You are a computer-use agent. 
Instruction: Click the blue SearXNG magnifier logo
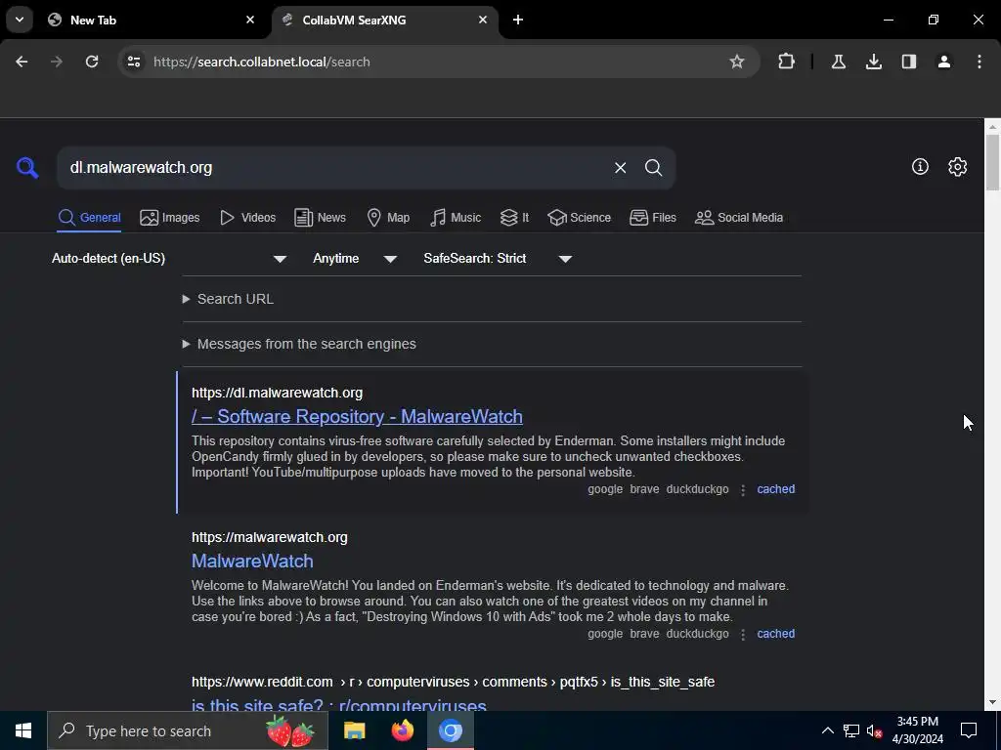(x=27, y=168)
